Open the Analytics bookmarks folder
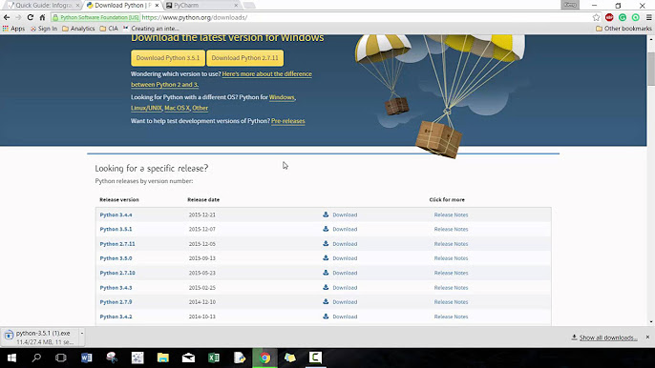The width and height of the screenshot is (655, 368). coord(78,29)
